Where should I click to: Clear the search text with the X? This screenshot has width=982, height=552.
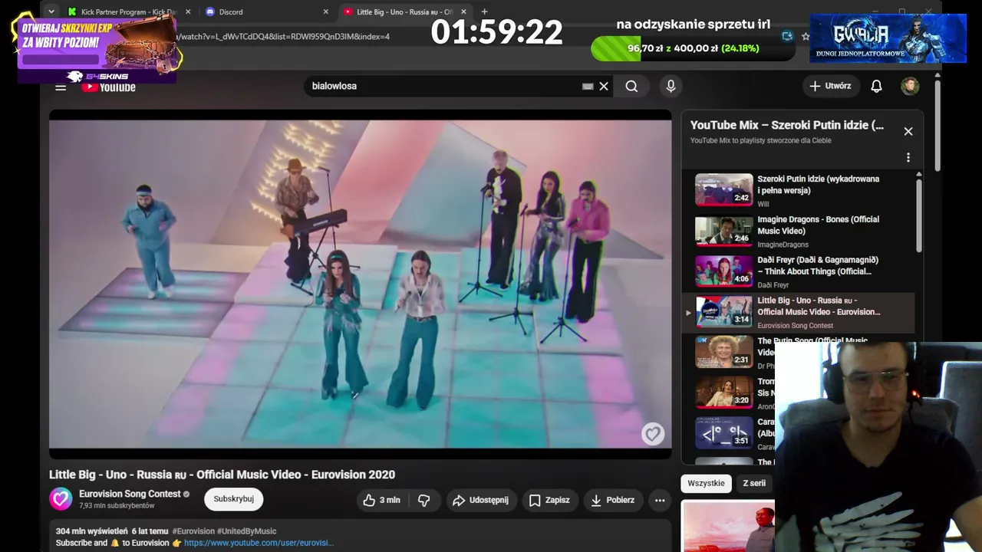(x=604, y=87)
